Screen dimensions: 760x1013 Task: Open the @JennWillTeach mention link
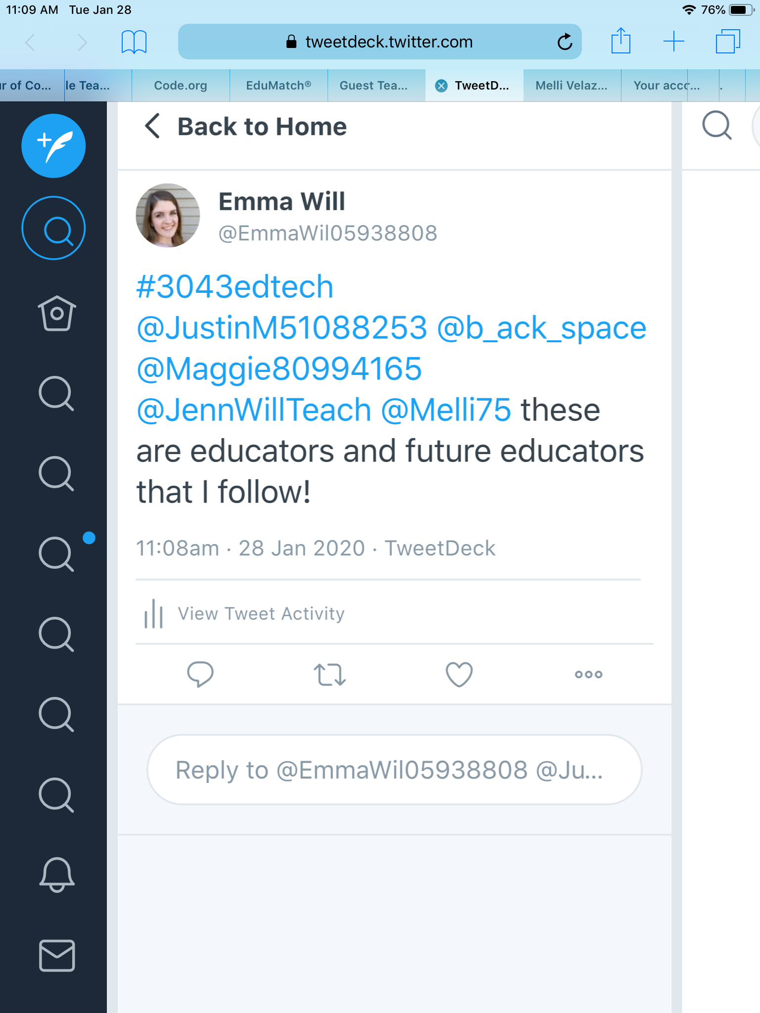tap(254, 410)
